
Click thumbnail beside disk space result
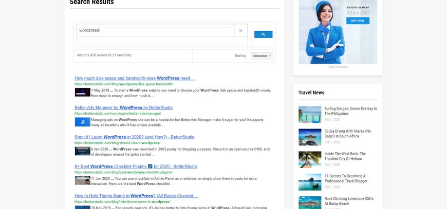click(83, 92)
